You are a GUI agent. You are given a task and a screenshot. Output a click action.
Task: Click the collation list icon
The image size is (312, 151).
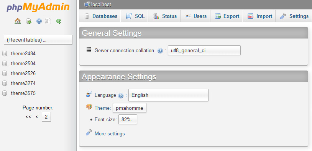(89, 50)
